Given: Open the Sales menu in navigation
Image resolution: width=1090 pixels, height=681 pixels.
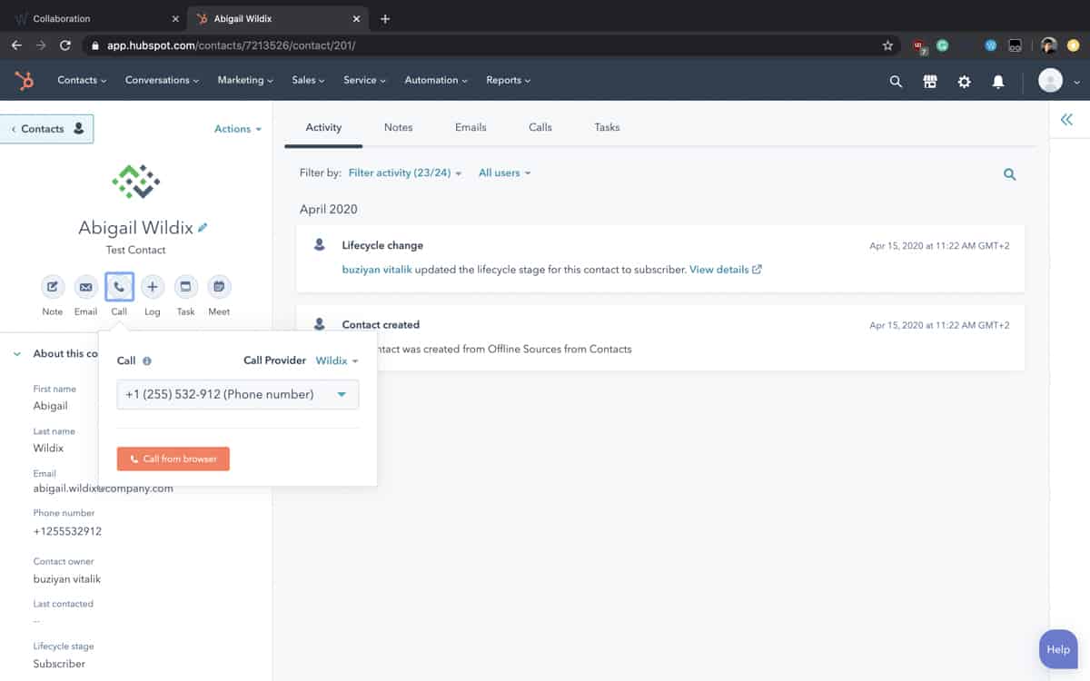Looking at the screenshot, I should (x=308, y=80).
